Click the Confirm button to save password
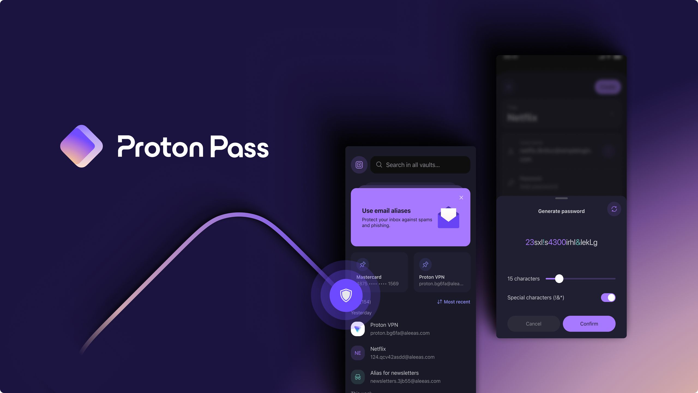 589,324
